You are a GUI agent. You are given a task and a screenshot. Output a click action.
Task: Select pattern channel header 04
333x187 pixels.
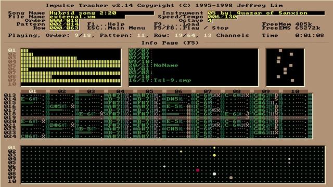(120, 91)
